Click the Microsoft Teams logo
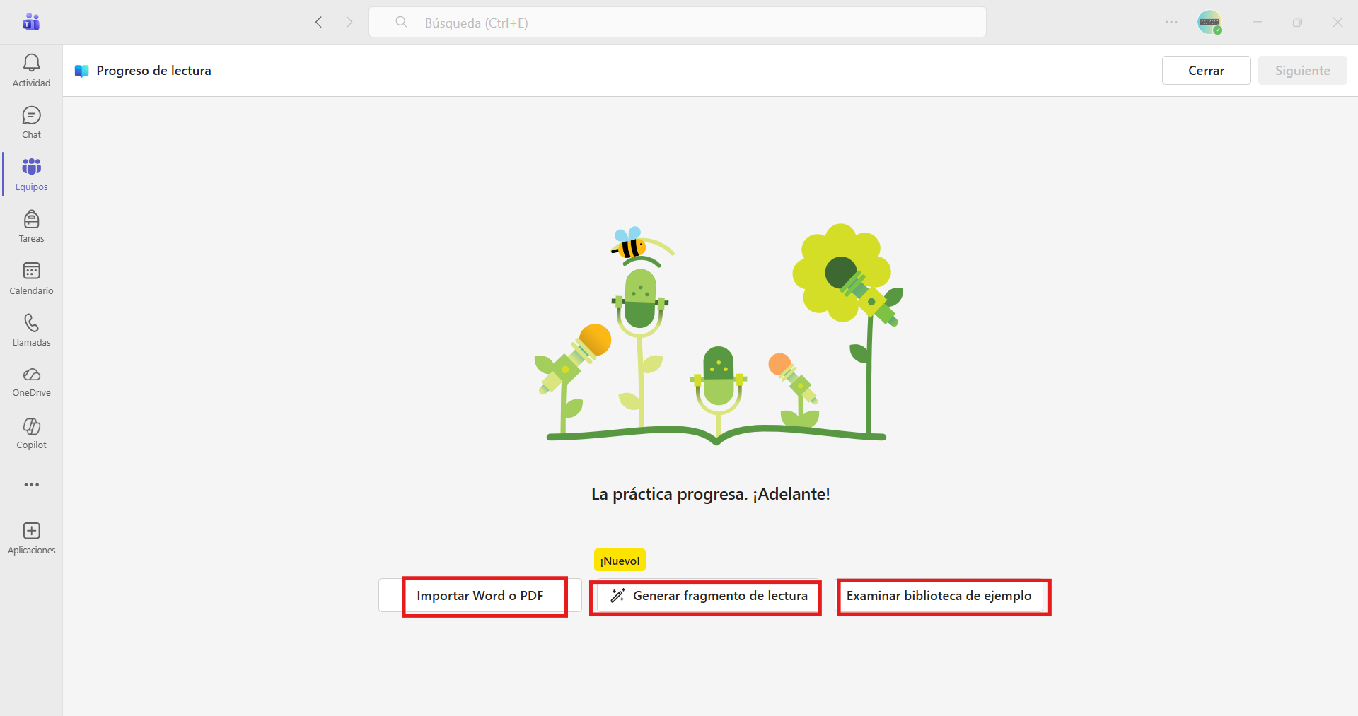1358x716 pixels. tap(31, 22)
